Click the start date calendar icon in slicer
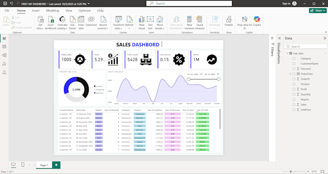 [201, 74]
